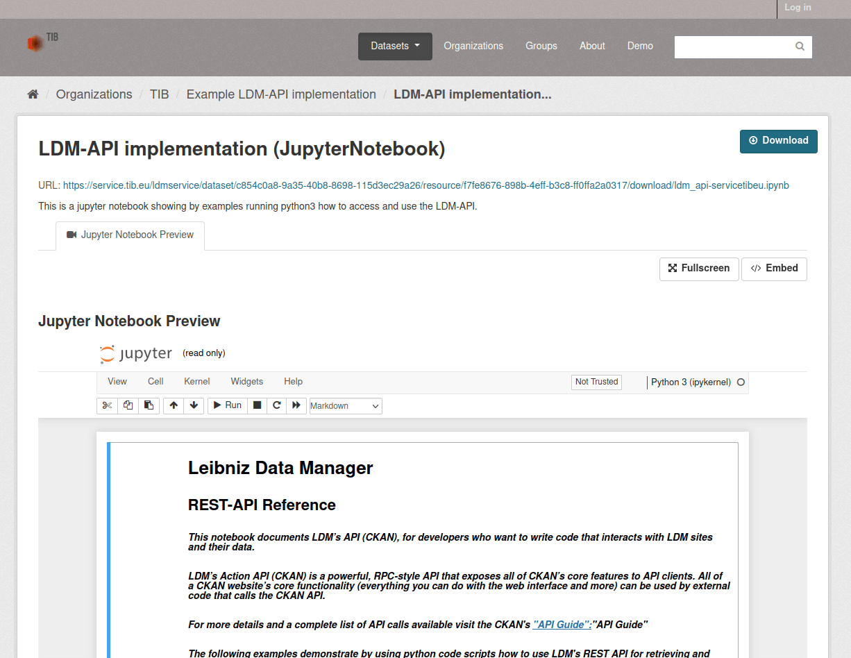Click the Leibniz Data Manager heading

pyautogui.click(x=280, y=469)
